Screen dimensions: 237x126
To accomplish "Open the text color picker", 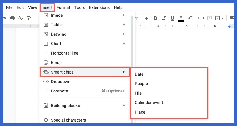I will tap(181, 18).
